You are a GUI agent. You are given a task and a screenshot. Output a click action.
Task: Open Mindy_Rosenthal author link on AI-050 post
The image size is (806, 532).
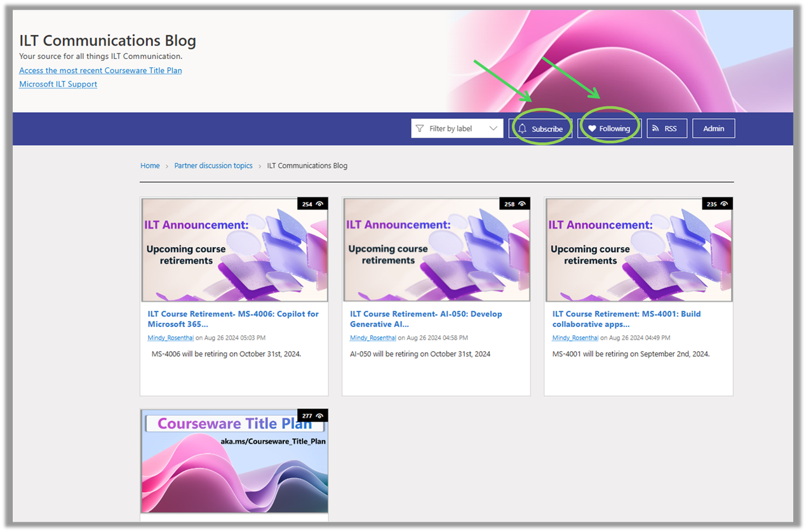click(x=373, y=338)
